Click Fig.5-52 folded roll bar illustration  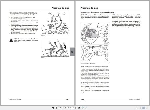[x=55, y=48]
